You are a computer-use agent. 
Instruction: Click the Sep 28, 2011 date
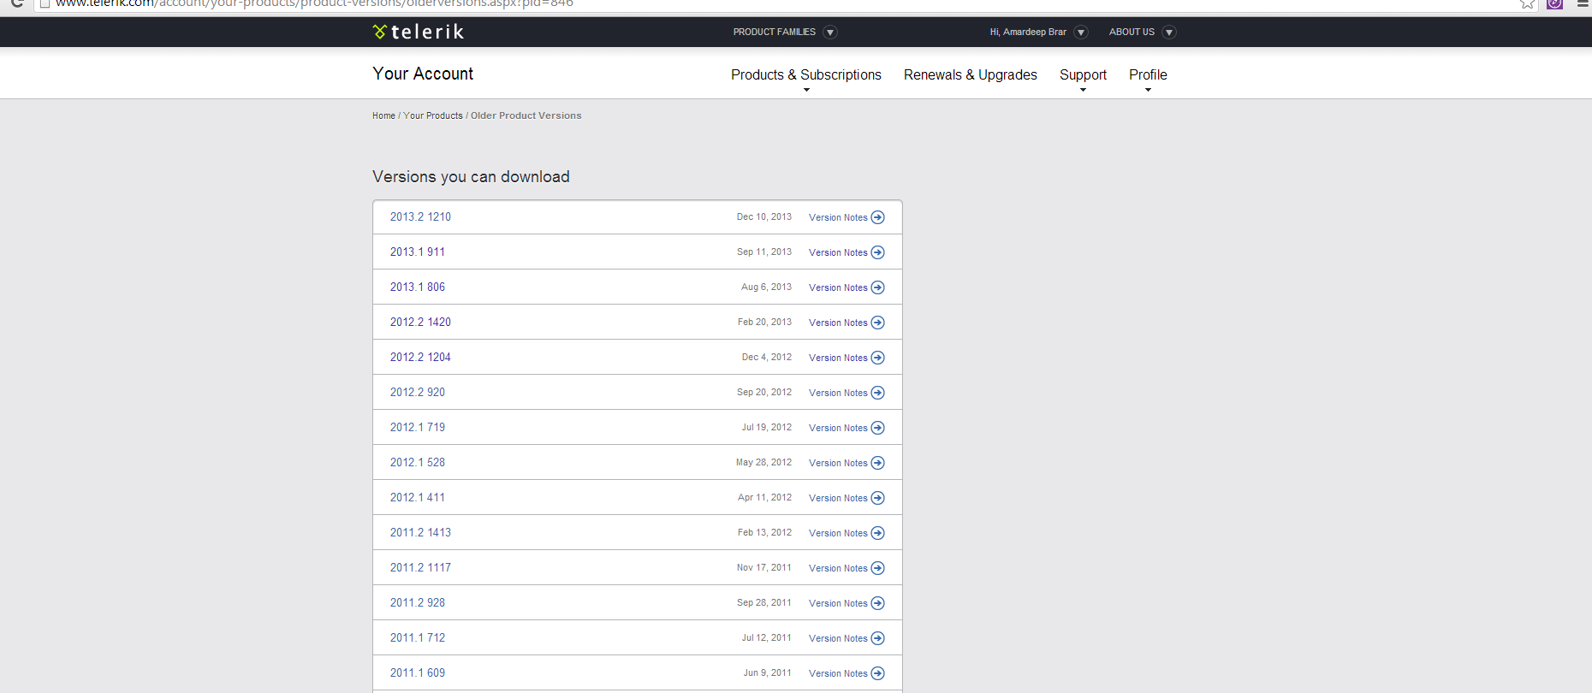pos(764,603)
